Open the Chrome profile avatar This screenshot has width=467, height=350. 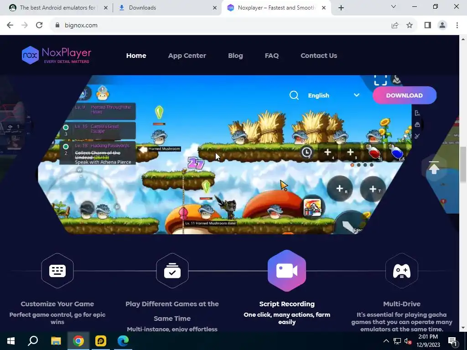pyautogui.click(x=442, y=26)
